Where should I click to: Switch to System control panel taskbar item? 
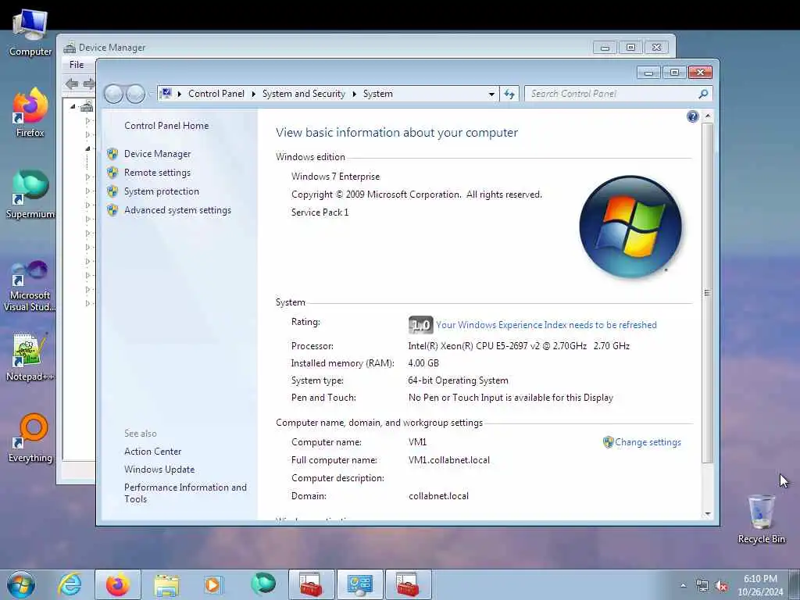pyautogui.click(x=359, y=584)
